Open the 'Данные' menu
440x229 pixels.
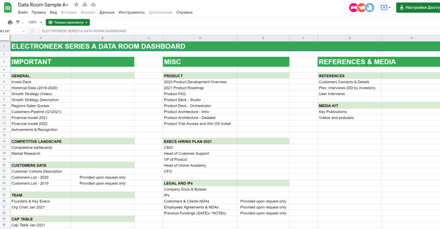click(x=107, y=13)
